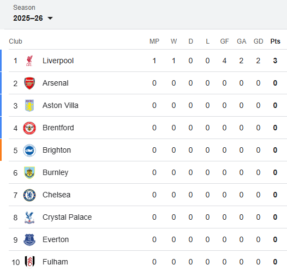
Task: Click the Pts column header
Action: [x=276, y=41]
